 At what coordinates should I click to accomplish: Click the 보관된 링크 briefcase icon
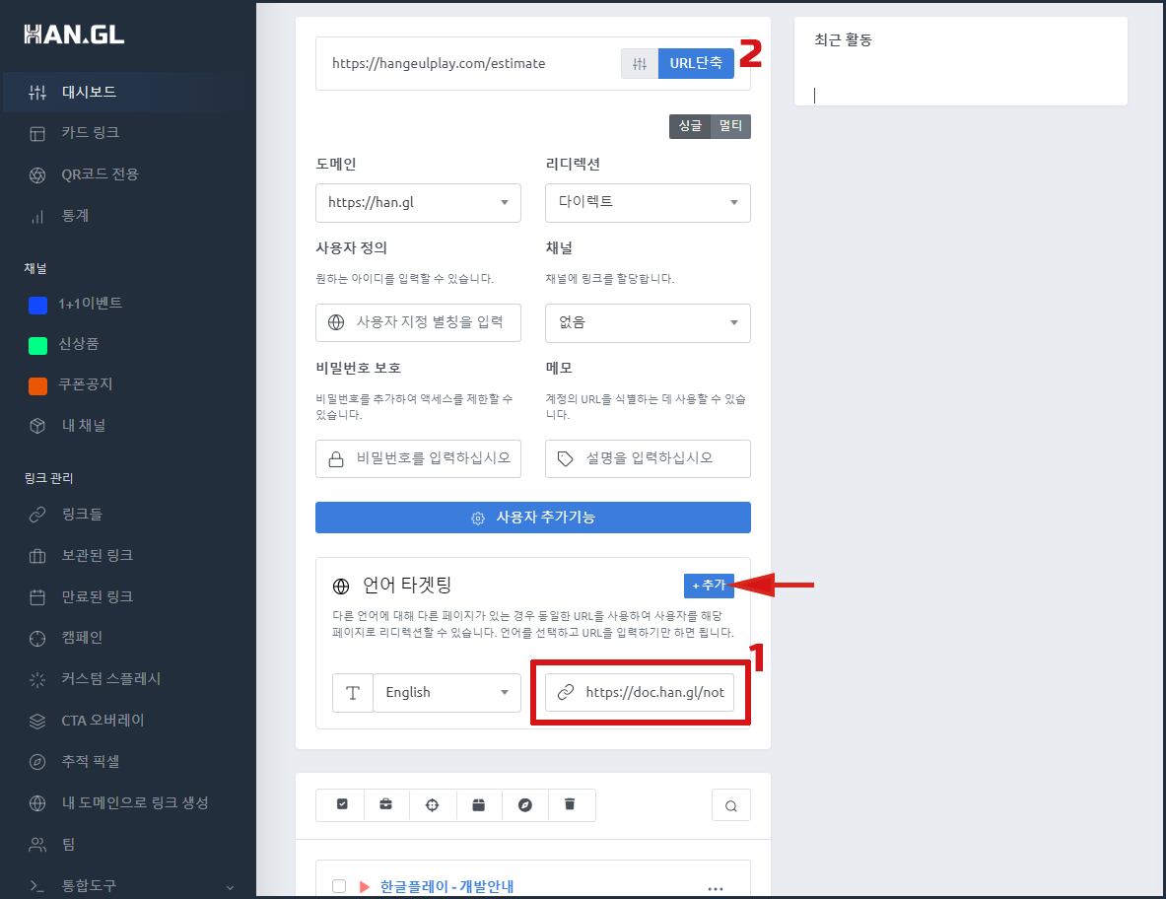[37, 556]
